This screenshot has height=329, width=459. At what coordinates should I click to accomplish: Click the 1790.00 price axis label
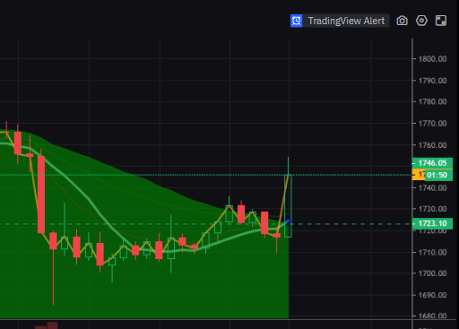tap(432, 81)
